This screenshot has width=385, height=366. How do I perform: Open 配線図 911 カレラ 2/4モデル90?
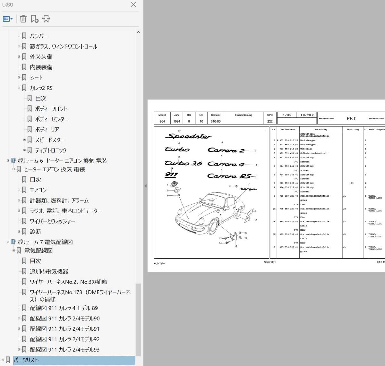[65, 319]
